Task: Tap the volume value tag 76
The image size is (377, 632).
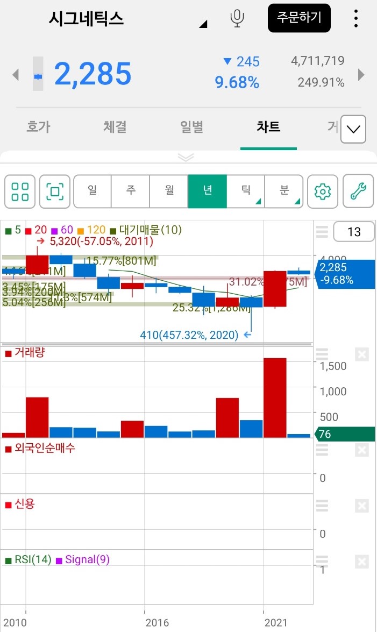Action: coord(345,434)
